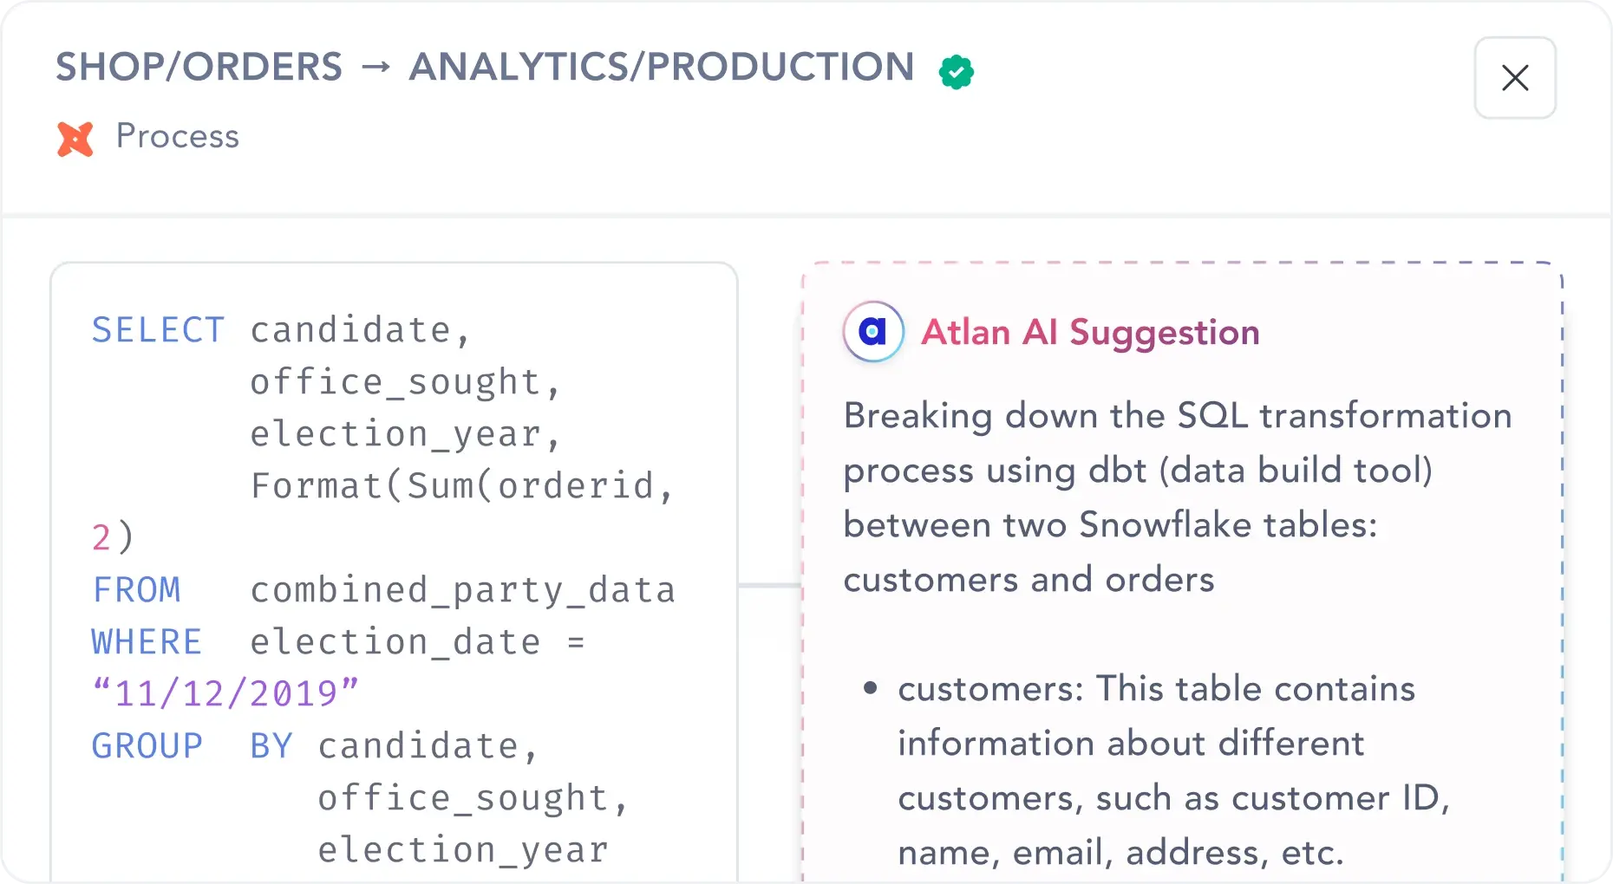
Task: Click the verification checkmark beside the lineage title
Action: (956, 71)
